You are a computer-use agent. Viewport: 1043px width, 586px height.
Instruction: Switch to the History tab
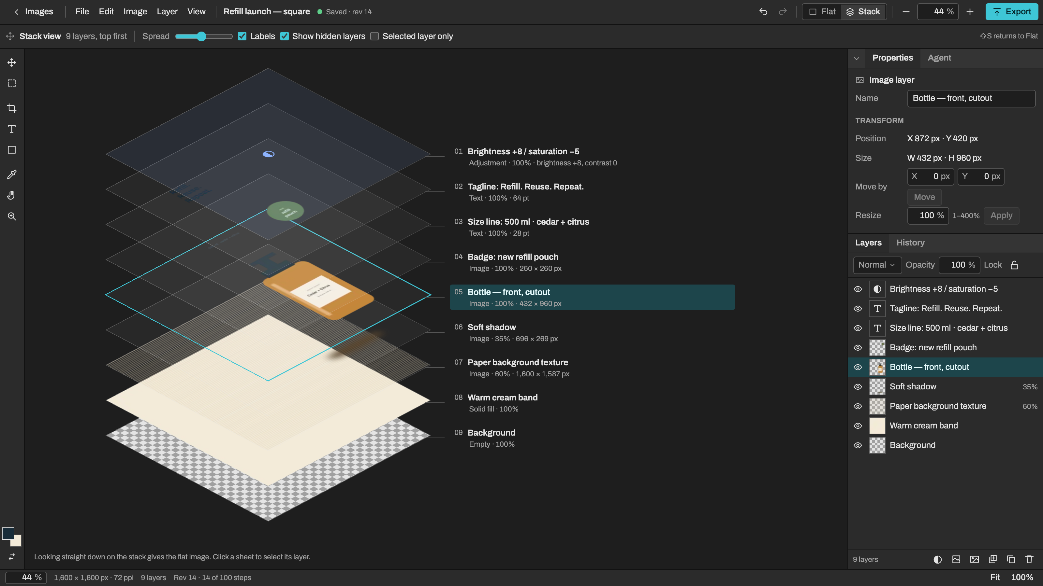911,243
